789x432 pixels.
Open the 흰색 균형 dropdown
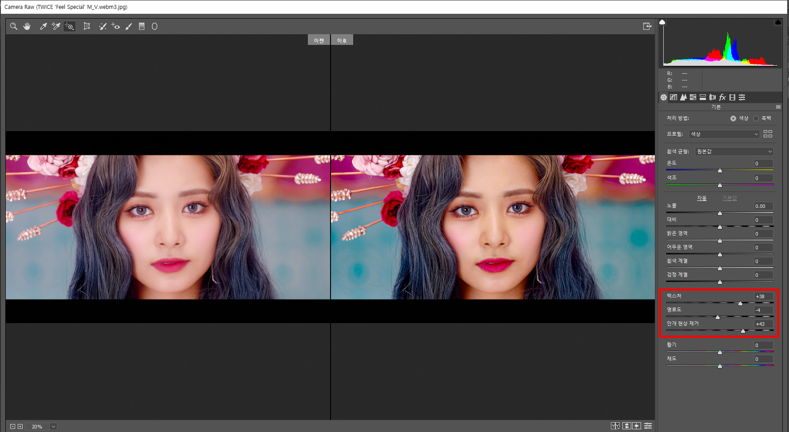[x=734, y=152]
